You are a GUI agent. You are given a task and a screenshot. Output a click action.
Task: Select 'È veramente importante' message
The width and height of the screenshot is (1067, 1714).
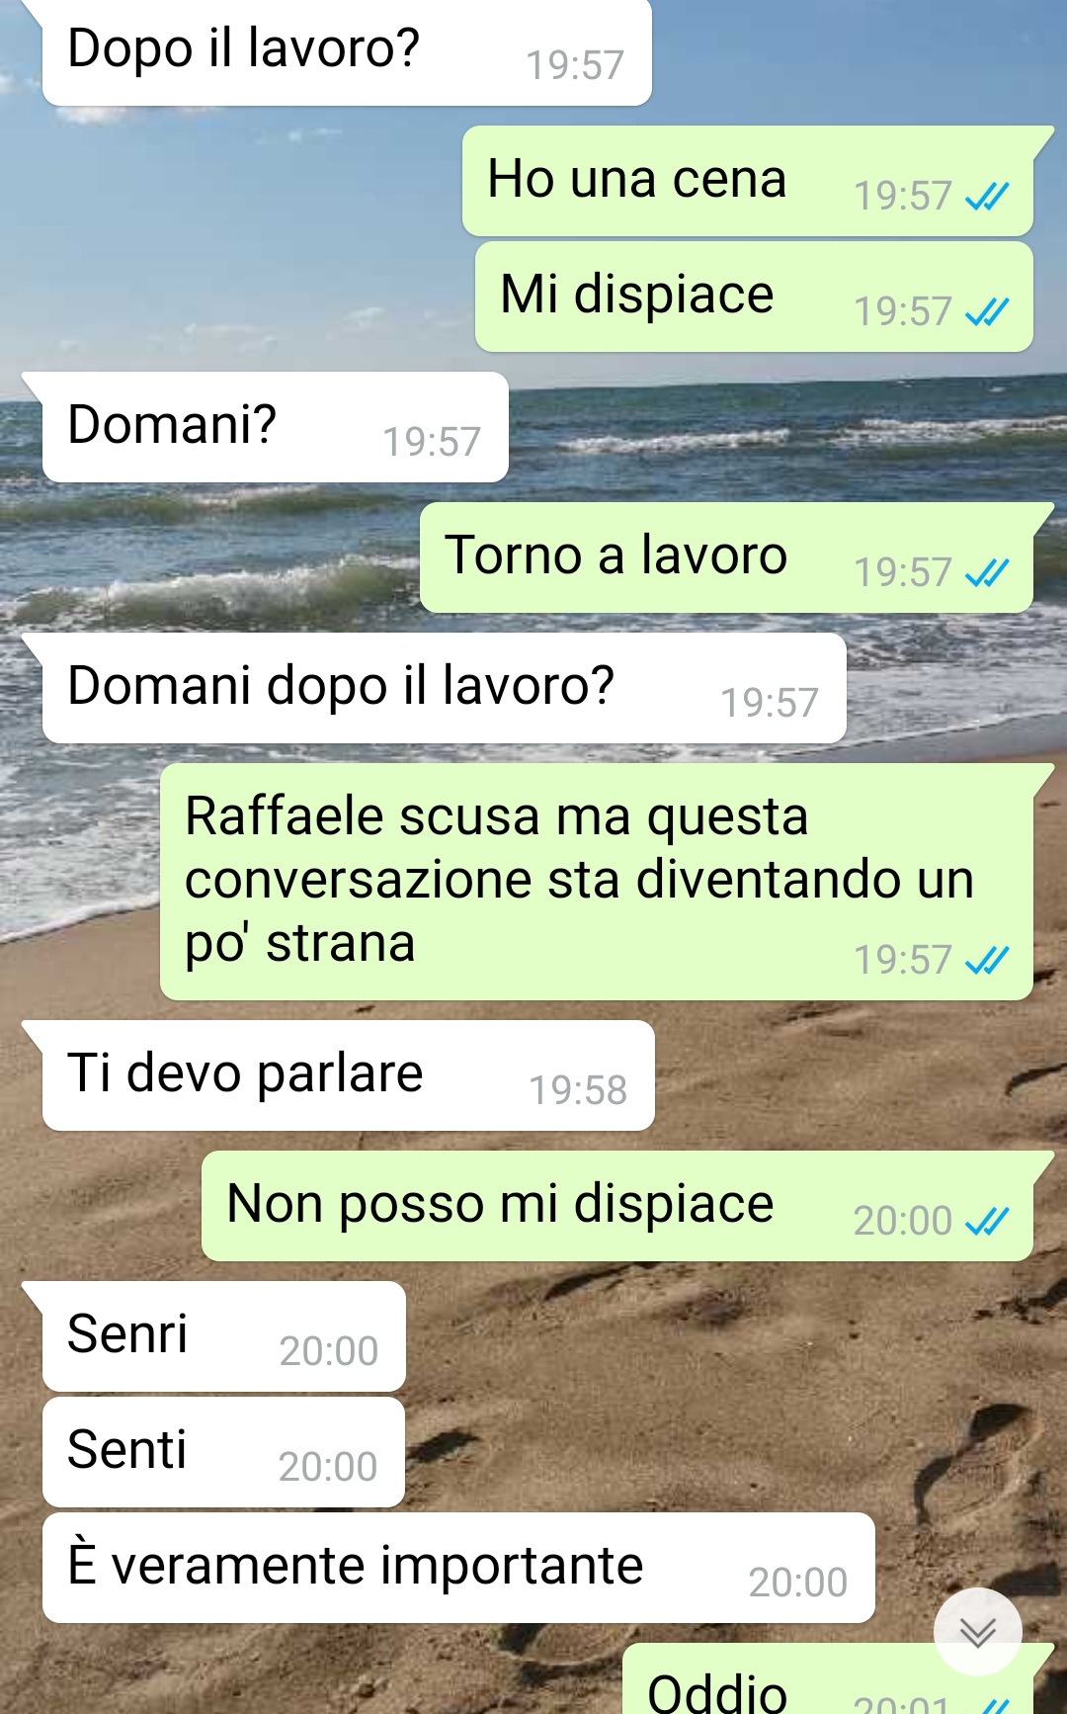(x=458, y=1568)
